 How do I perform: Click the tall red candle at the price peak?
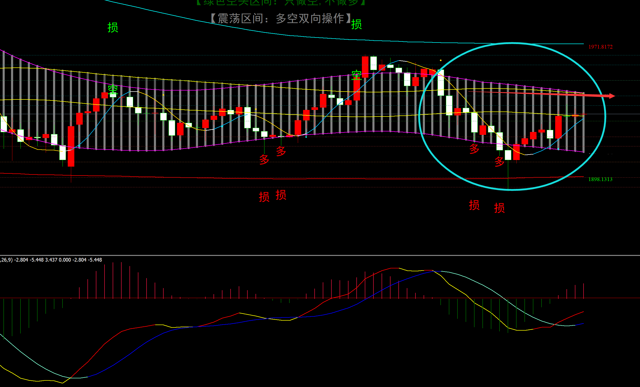point(365,67)
